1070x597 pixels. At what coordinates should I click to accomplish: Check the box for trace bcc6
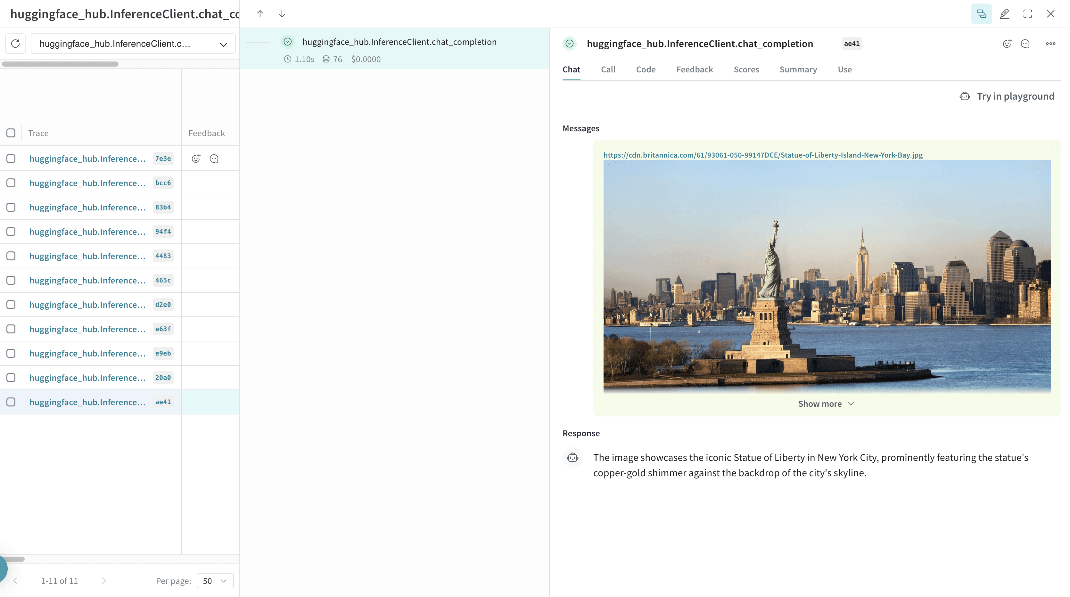[11, 183]
